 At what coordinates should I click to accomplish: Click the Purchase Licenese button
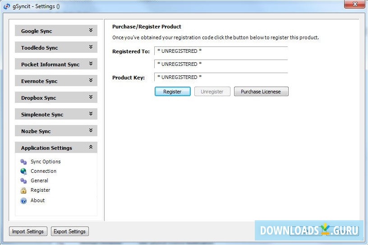pos(261,92)
